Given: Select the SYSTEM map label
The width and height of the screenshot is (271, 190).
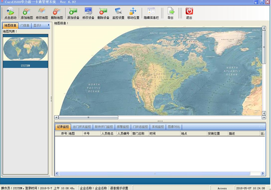Looking at the screenshot, I should click(x=25, y=65).
